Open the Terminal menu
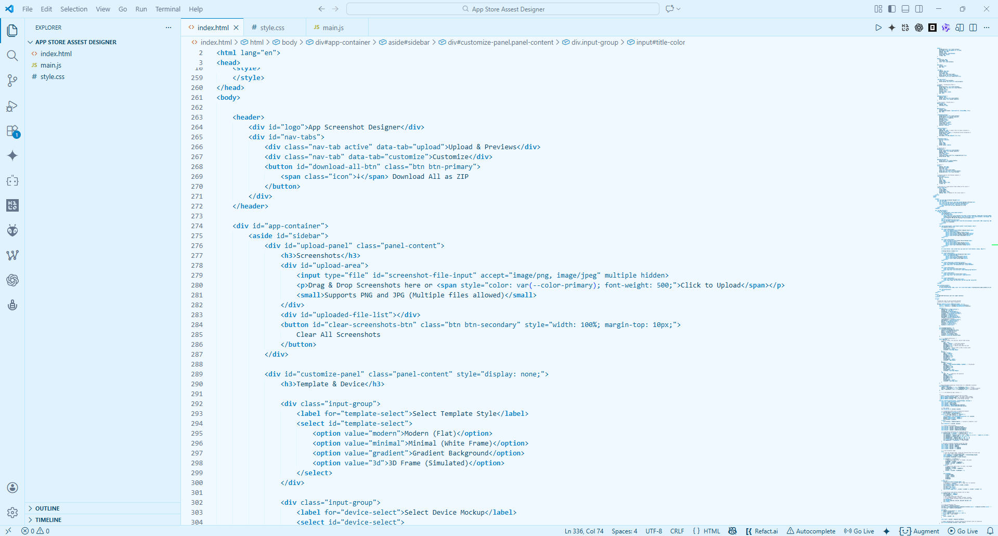This screenshot has width=998, height=536. pos(167,9)
